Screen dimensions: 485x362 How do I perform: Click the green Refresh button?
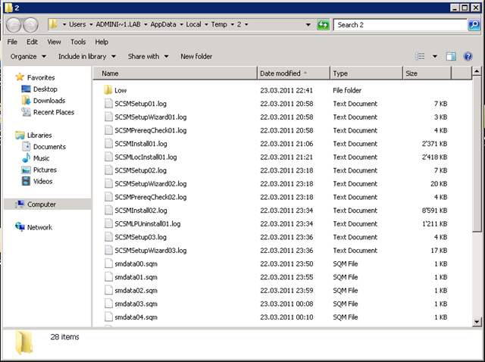point(324,25)
